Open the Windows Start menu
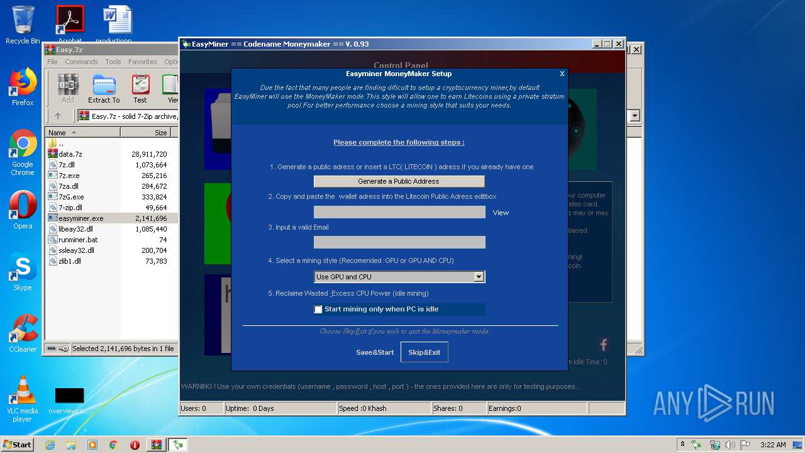The image size is (805, 453). [x=17, y=445]
